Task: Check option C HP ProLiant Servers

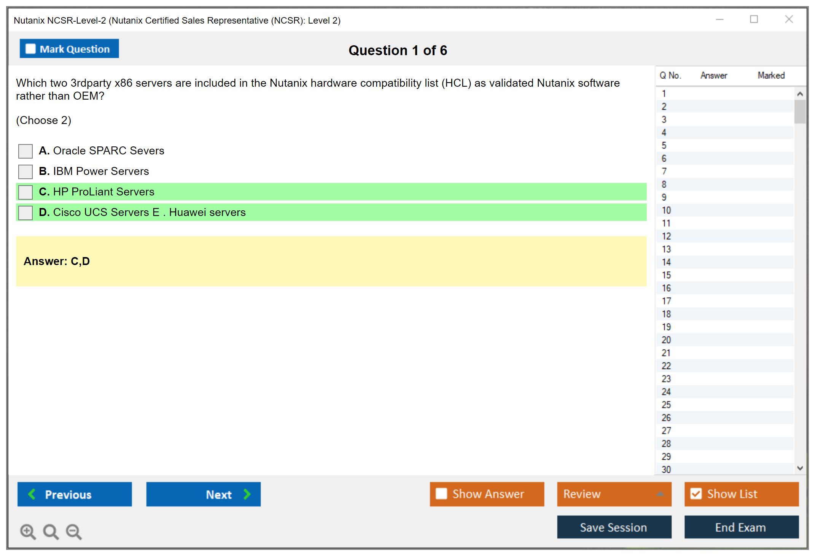Action: tap(25, 192)
